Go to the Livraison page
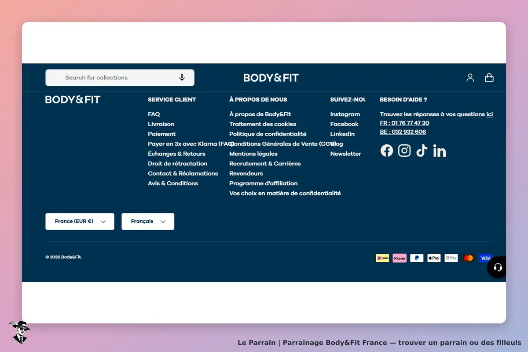 click(161, 124)
